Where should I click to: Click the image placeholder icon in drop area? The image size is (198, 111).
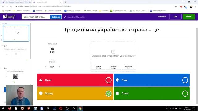point(113,51)
